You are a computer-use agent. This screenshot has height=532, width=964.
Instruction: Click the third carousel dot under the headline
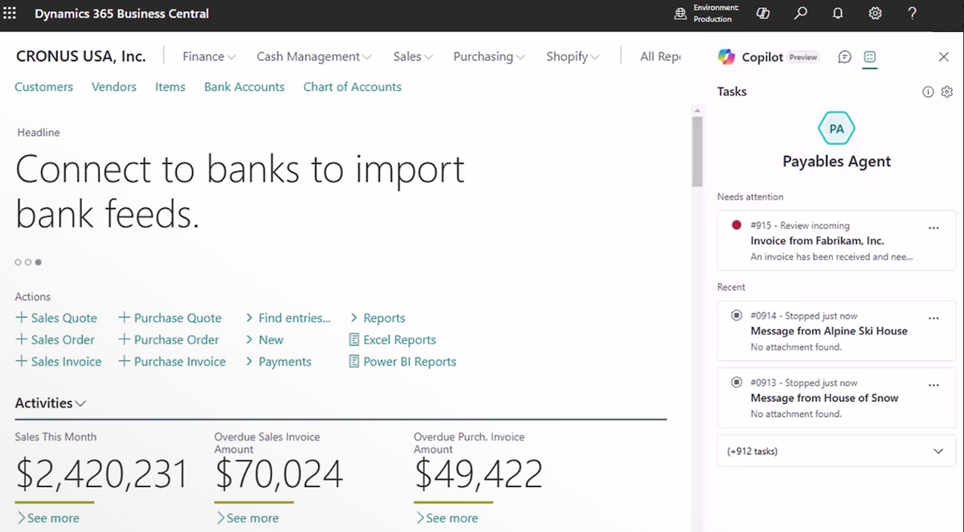coord(39,261)
